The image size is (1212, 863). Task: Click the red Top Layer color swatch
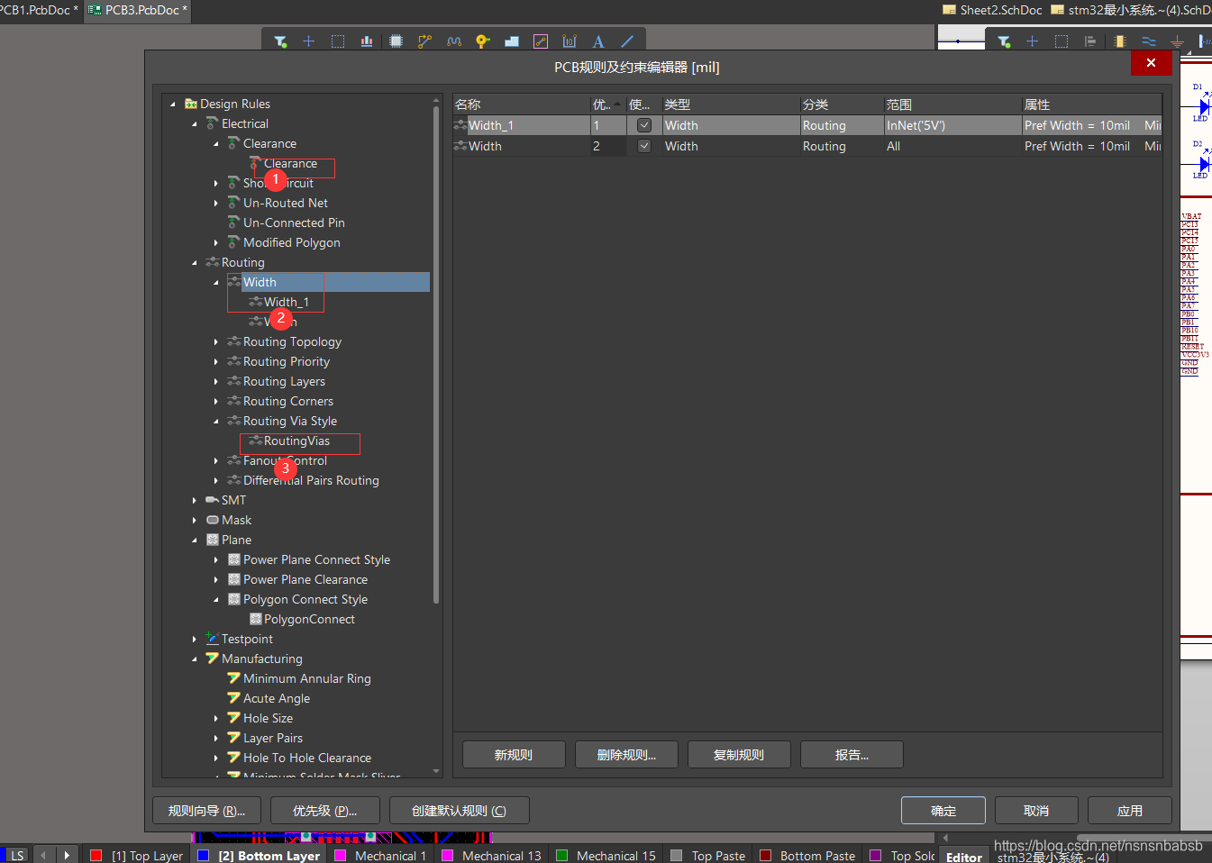point(96,856)
